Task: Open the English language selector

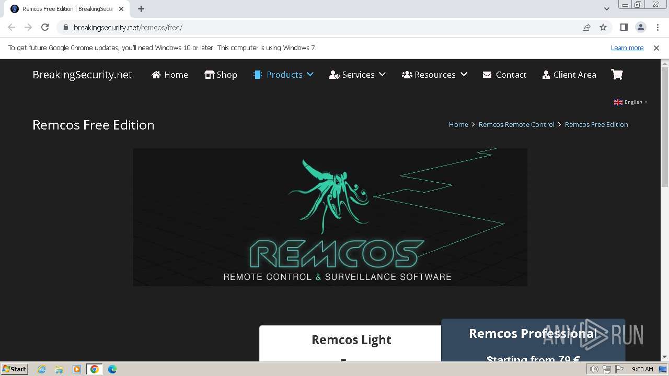Action: (631, 102)
